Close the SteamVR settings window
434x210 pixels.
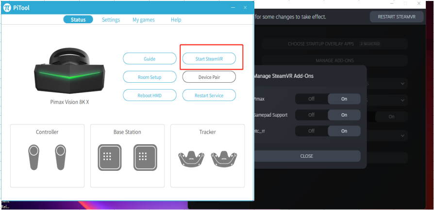pyautogui.click(x=419, y=3)
